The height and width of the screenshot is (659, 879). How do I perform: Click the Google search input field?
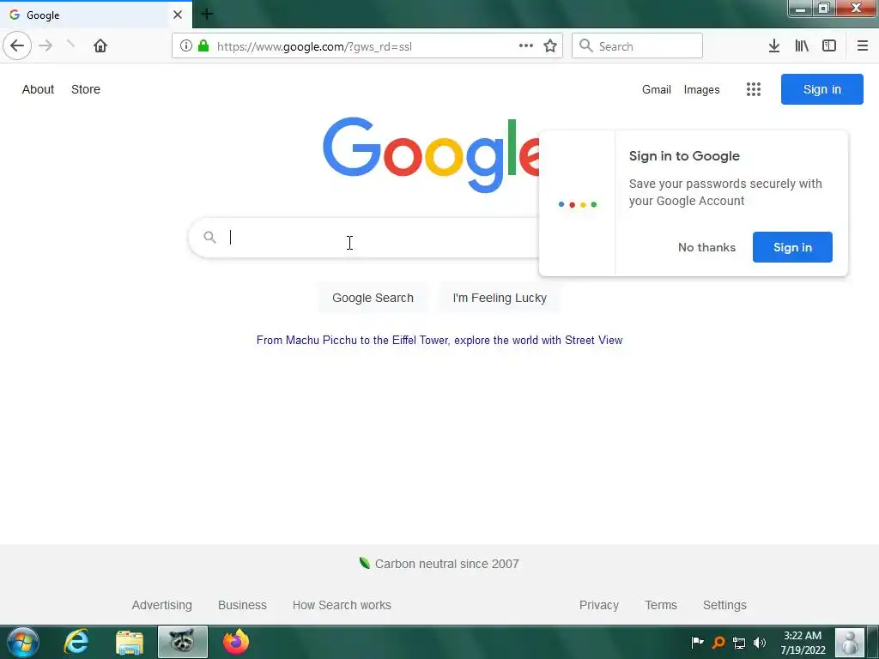[x=364, y=238]
